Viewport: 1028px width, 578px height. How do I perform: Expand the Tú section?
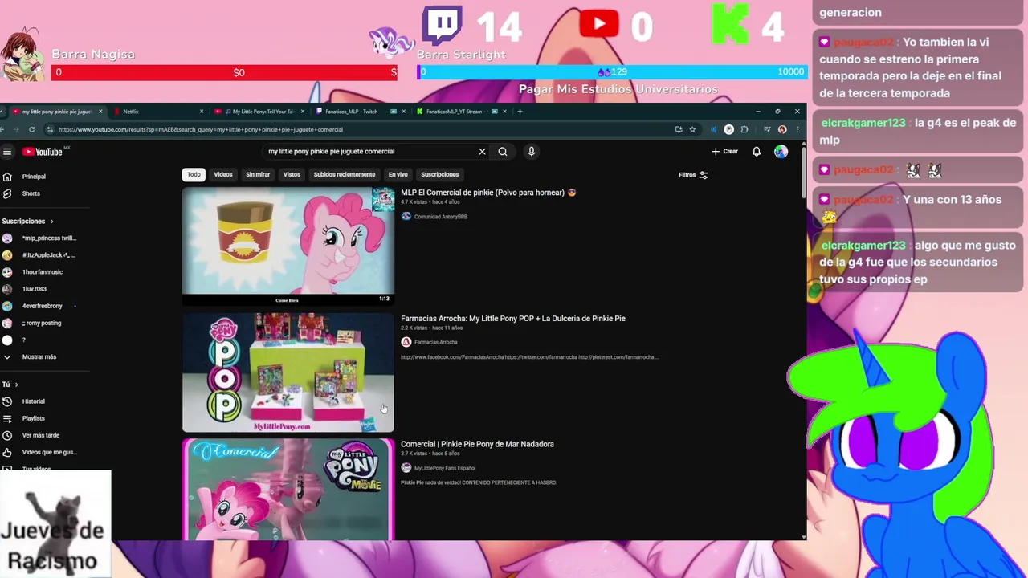click(10, 385)
